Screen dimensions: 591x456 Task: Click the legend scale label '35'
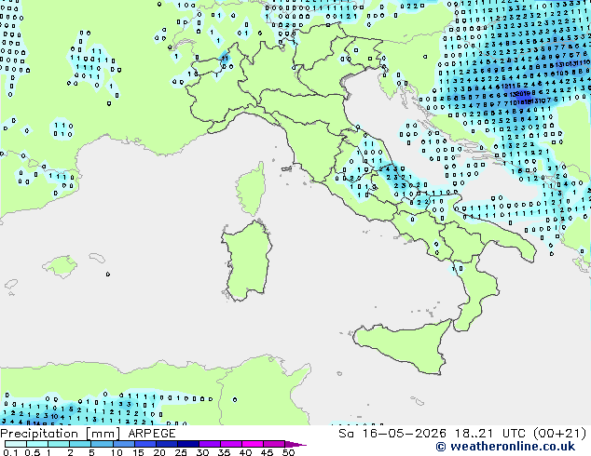(224, 452)
